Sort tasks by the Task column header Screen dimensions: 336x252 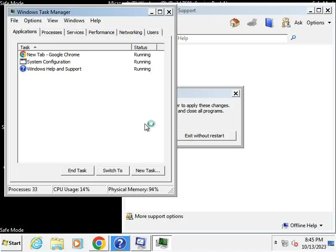[x=75, y=47]
